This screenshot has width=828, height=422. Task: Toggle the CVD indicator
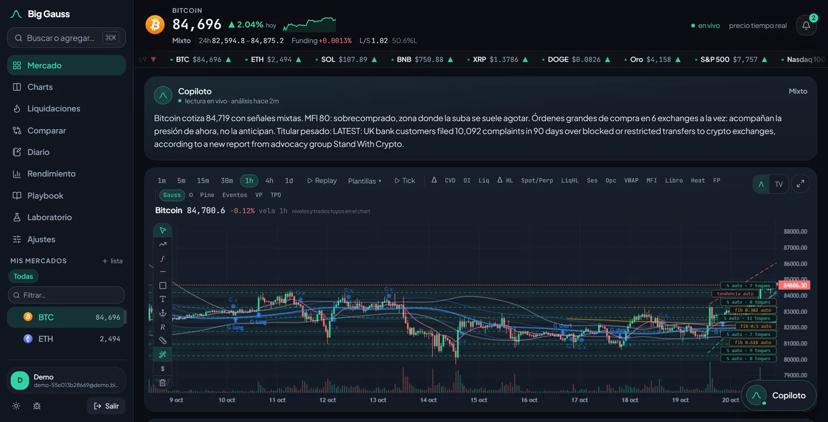pyautogui.click(x=450, y=180)
